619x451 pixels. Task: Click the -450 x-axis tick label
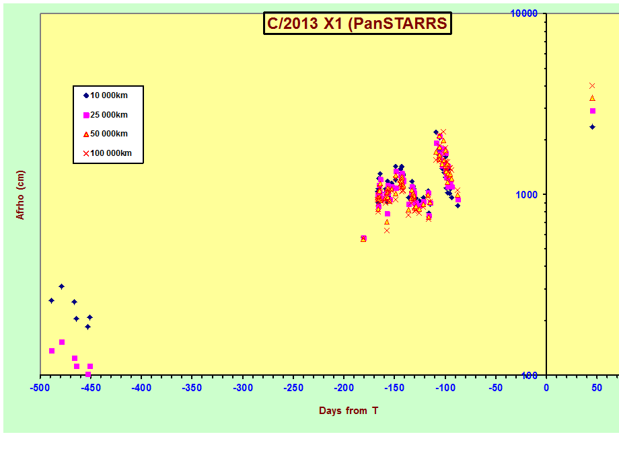[91, 388]
